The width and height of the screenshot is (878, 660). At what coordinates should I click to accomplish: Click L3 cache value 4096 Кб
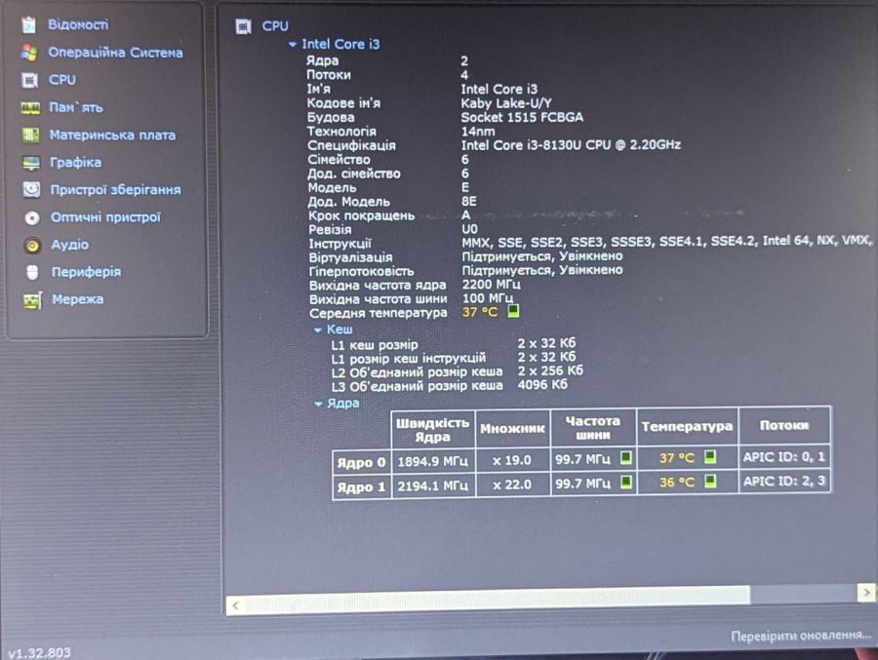pos(542,384)
